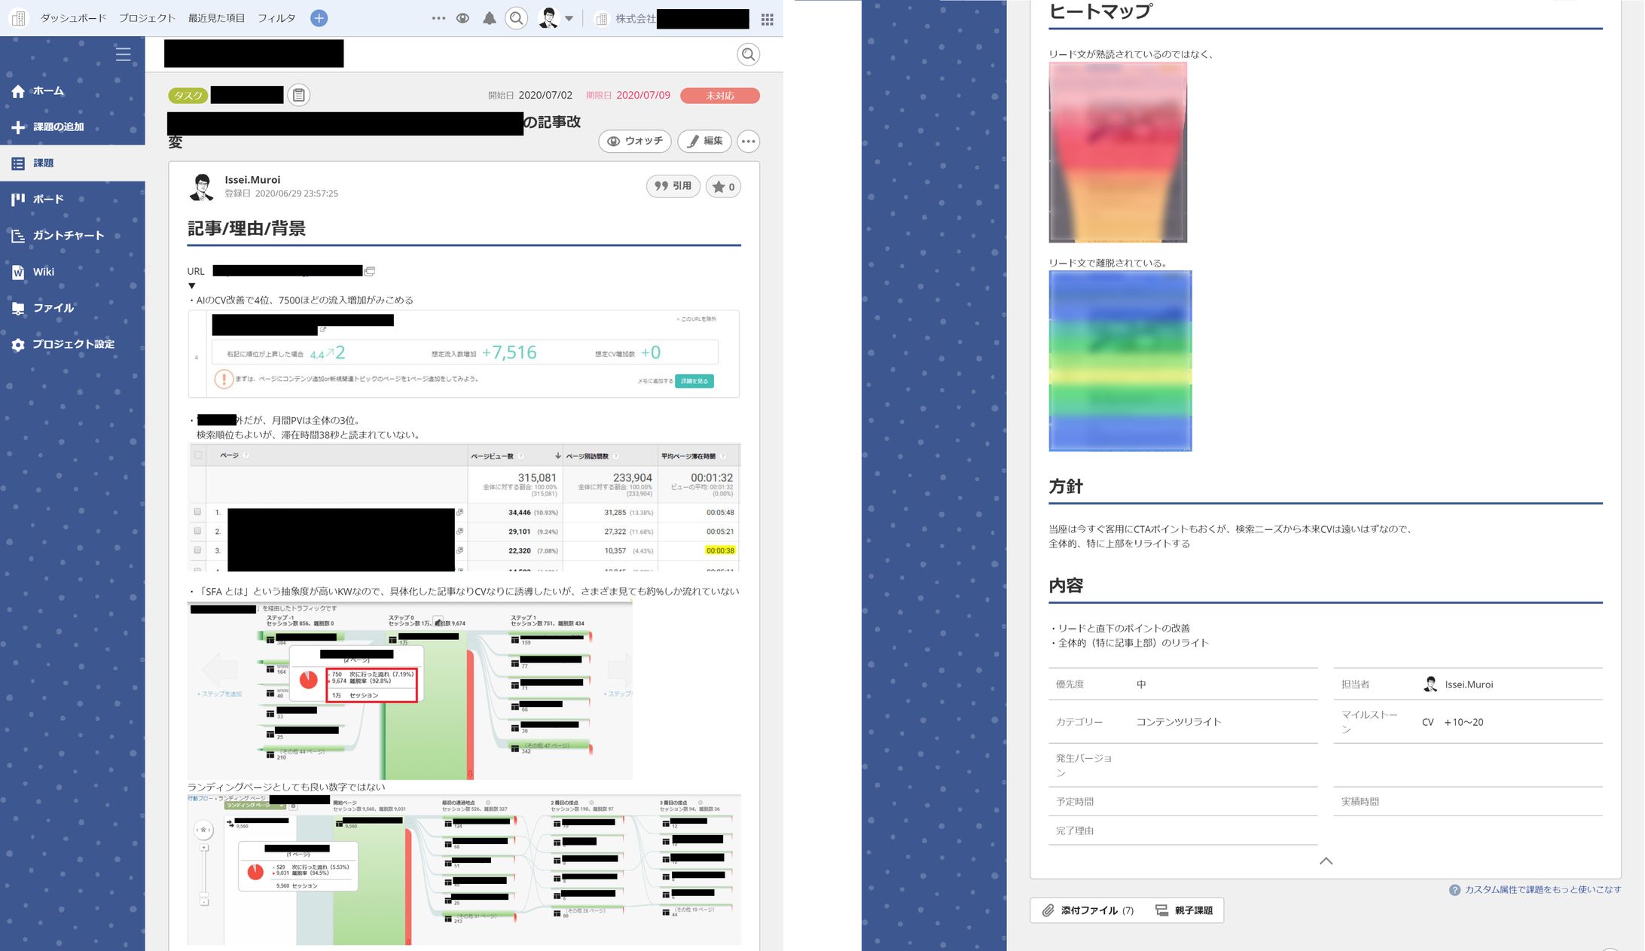
Task: Click the blue plus add button in header
Action: [x=319, y=18]
